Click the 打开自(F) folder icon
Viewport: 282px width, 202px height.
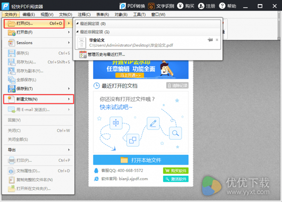(11, 32)
